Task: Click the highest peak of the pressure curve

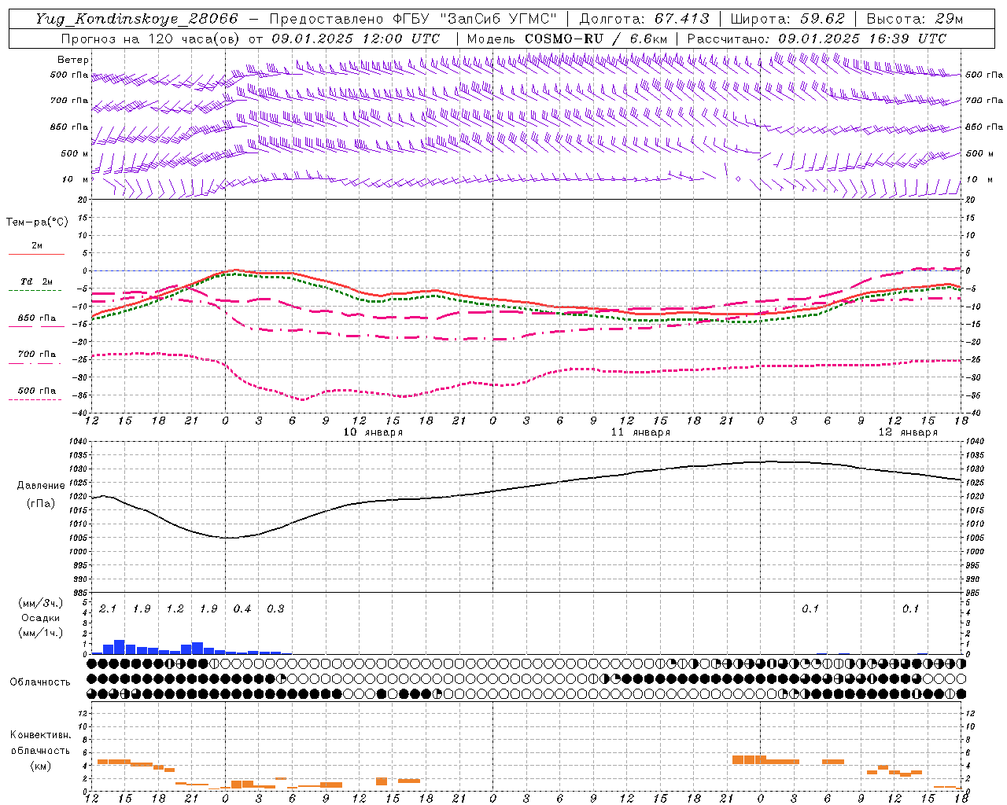Action: click(772, 461)
